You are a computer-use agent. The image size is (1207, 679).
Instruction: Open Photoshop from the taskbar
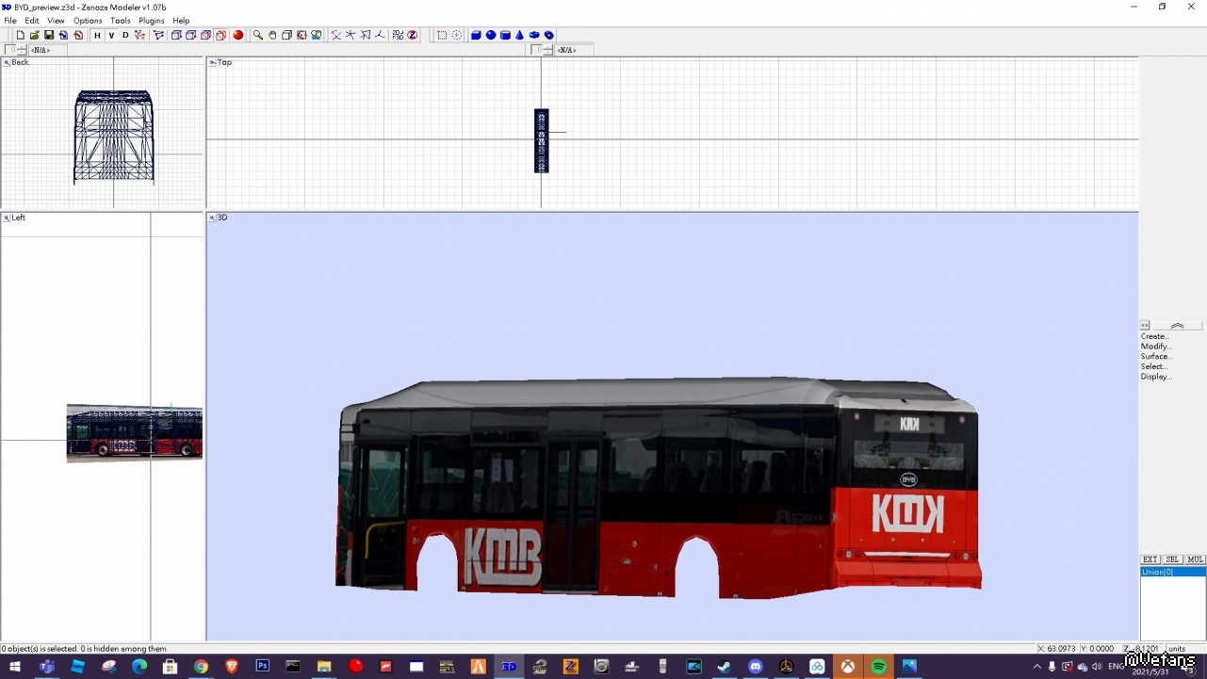point(263,667)
